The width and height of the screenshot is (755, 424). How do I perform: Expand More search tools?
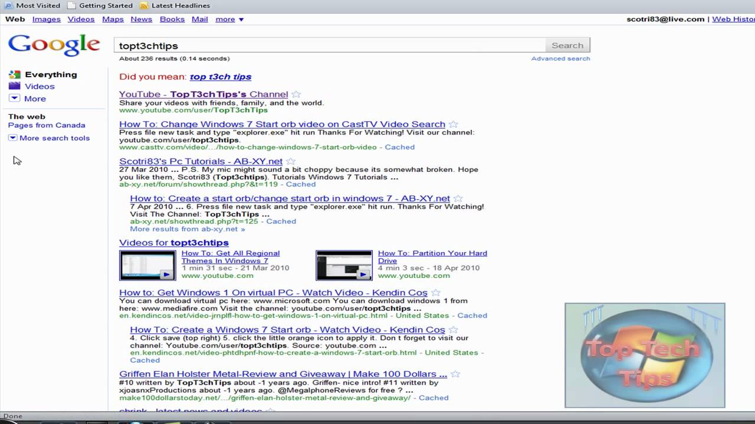49,138
